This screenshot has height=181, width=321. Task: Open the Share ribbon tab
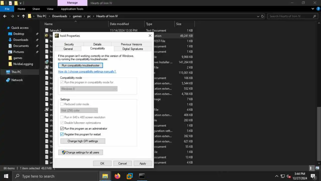coord(36,9)
